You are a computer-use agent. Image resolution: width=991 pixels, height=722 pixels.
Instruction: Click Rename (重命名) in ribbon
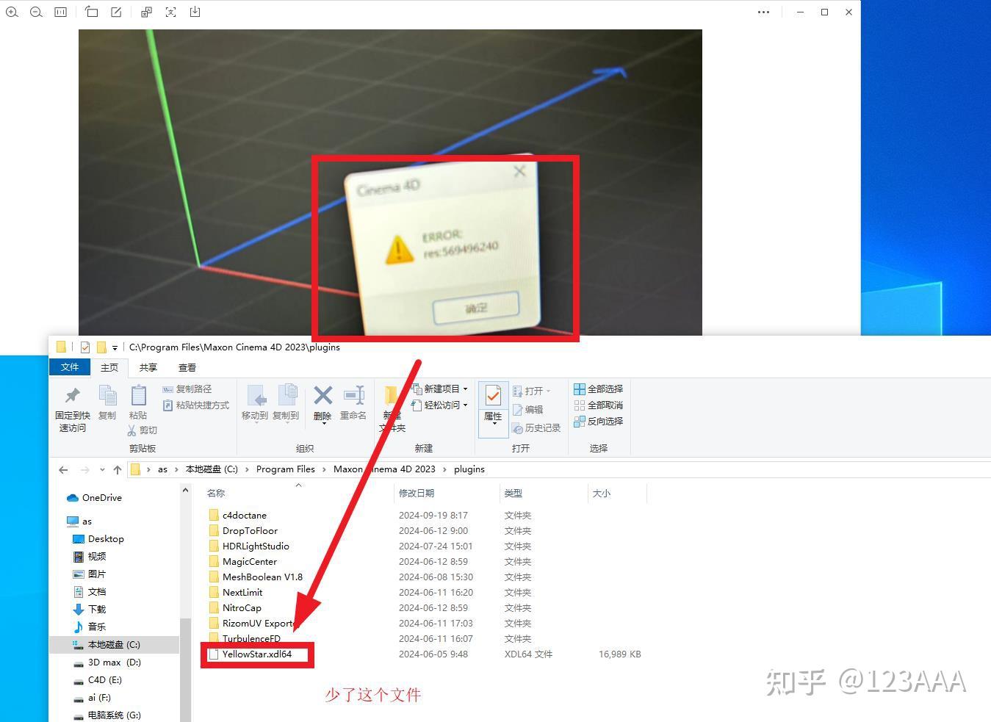[x=353, y=402]
